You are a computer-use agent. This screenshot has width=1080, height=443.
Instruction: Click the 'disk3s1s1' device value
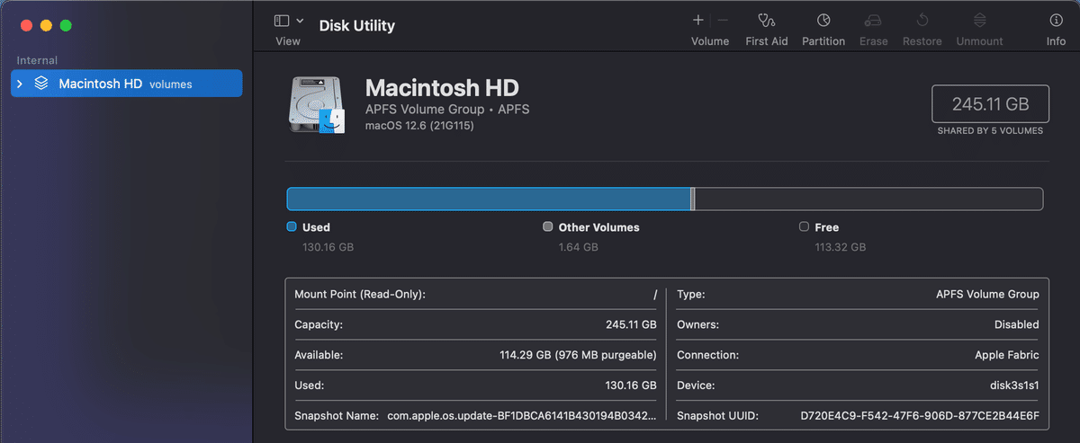tap(1014, 385)
